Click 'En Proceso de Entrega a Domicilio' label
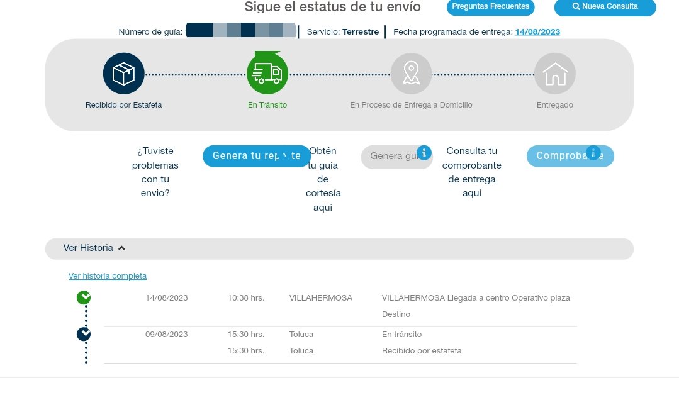The width and height of the screenshot is (679, 417). (411, 105)
